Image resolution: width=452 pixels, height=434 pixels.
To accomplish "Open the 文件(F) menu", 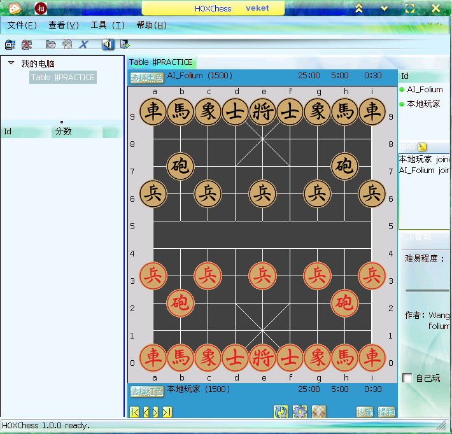I will (x=22, y=25).
